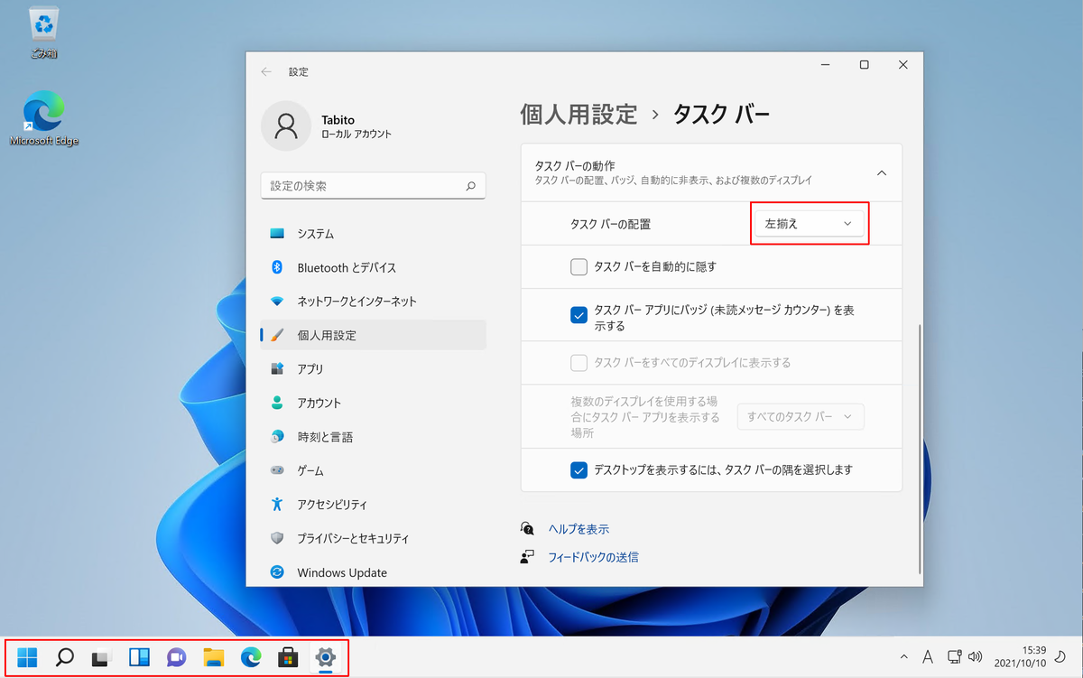Collapse the タスク バーの動作 section
Image resolution: width=1083 pixels, height=678 pixels.
(x=882, y=172)
